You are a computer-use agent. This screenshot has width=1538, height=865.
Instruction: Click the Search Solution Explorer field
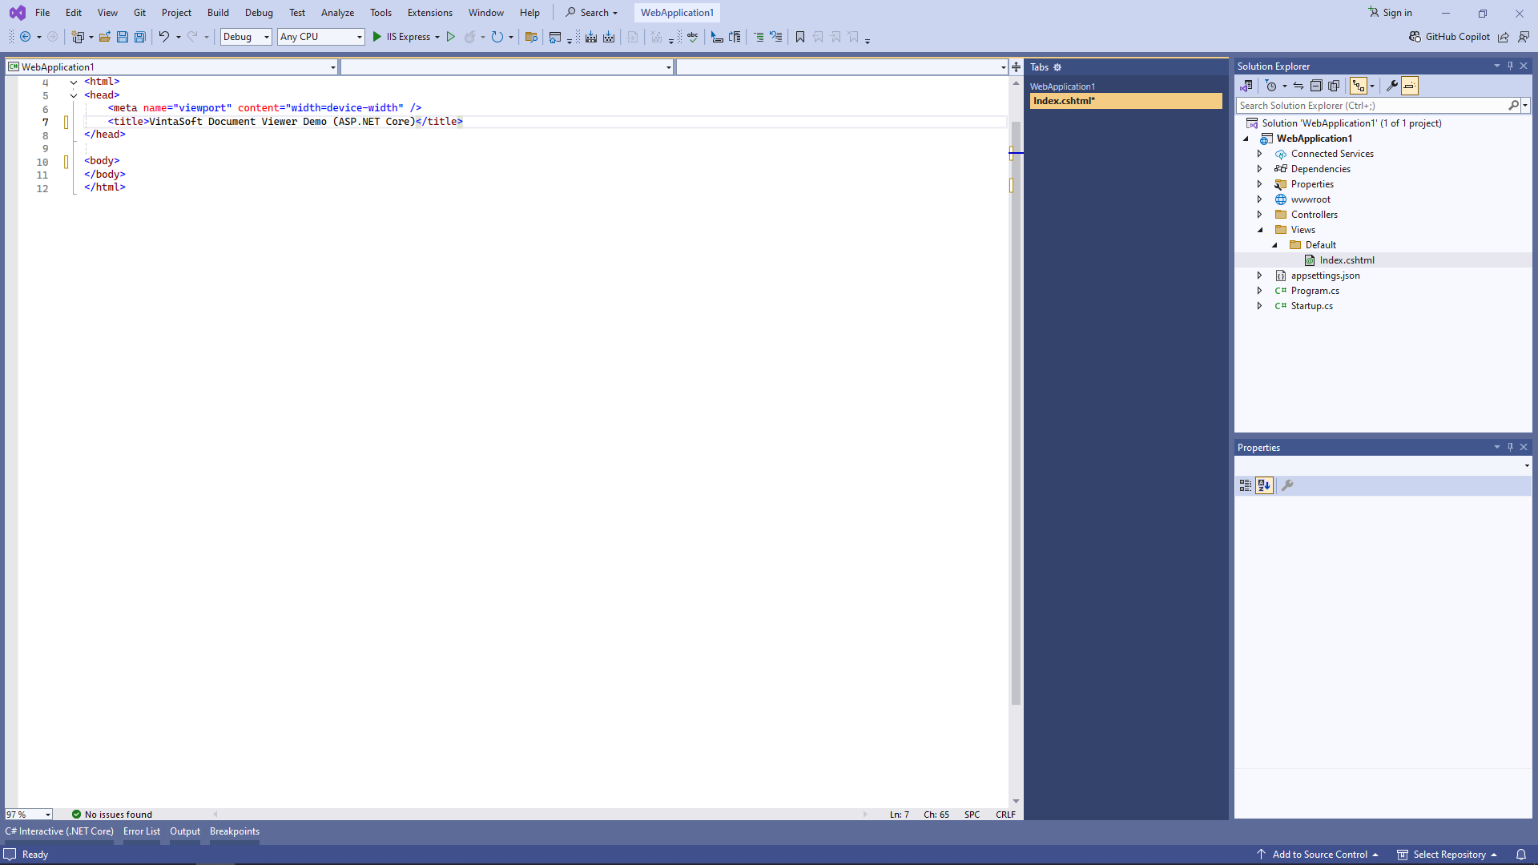[1371, 106]
